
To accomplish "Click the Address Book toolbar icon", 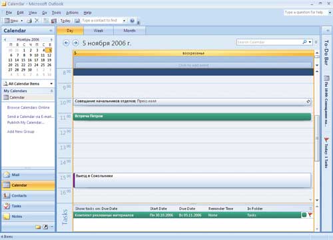I will [77, 21].
